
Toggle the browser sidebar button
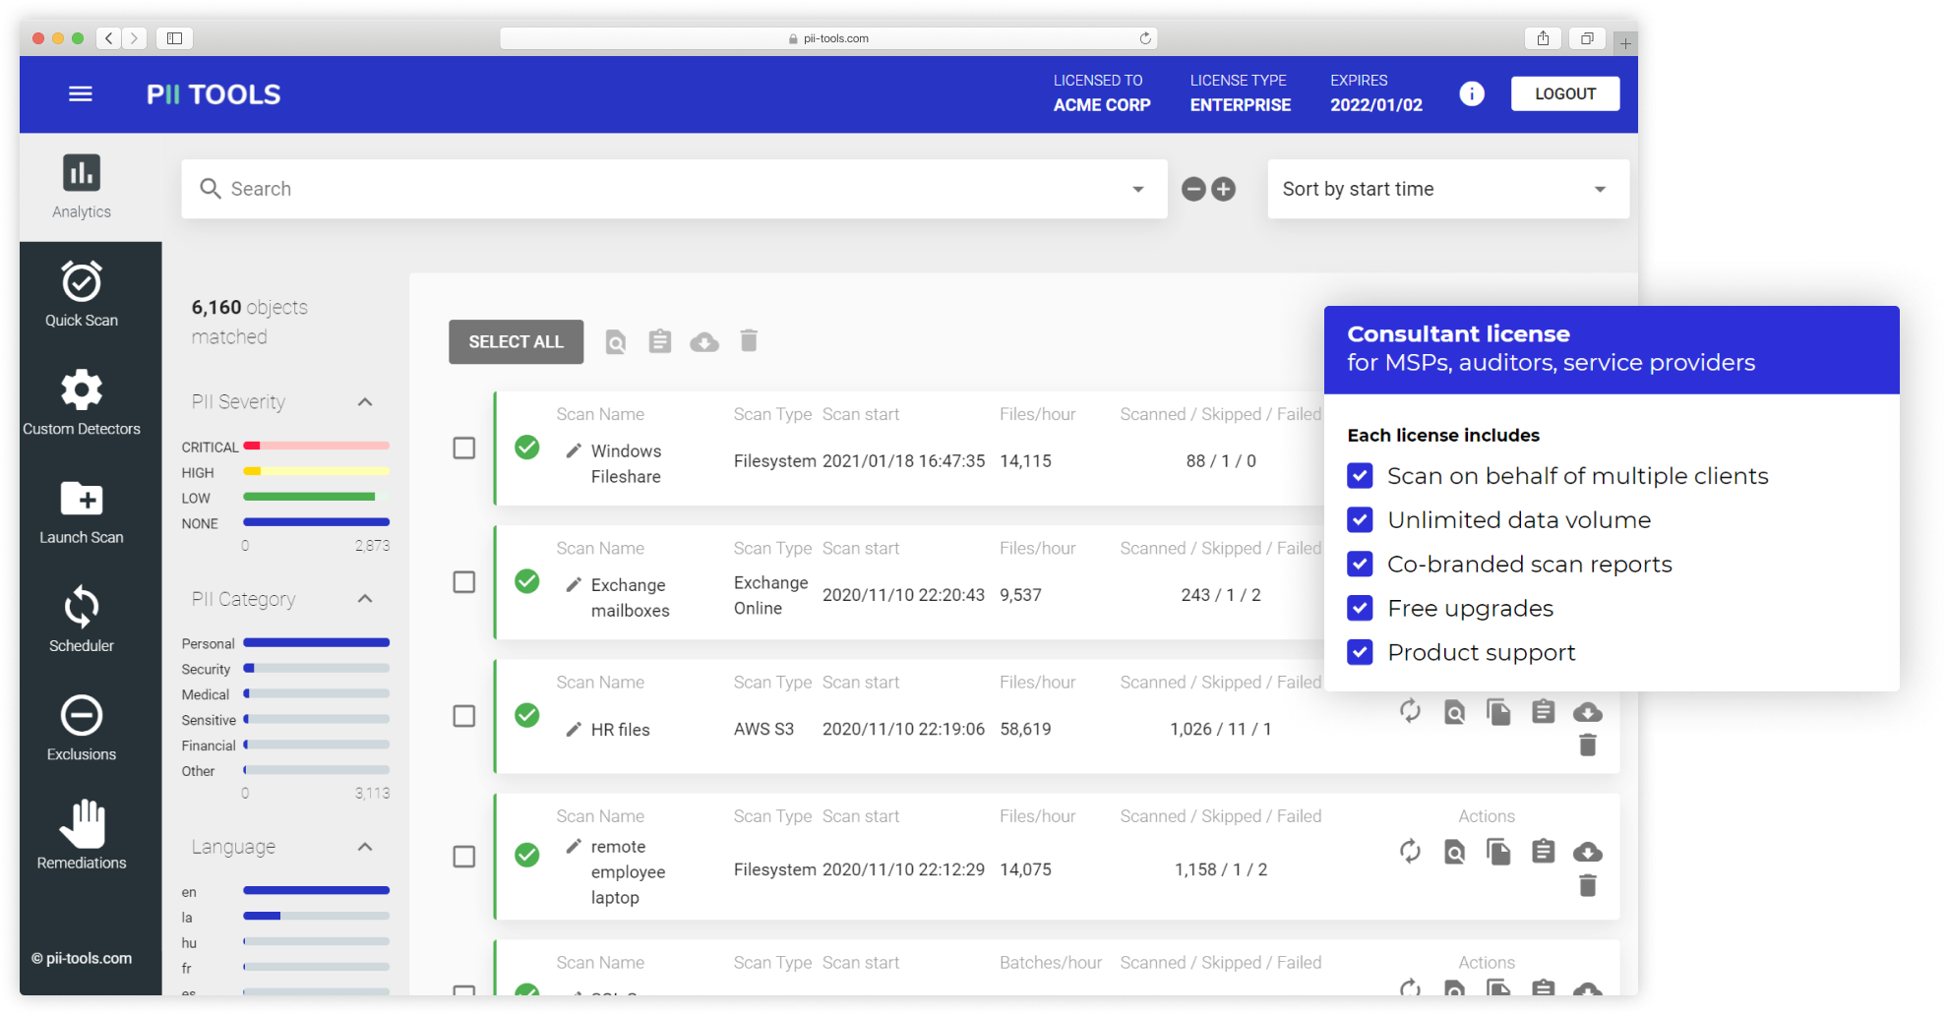pyautogui.click(x=174, y=38)
